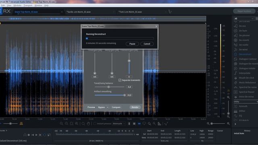Viewport: 258px width, 145px height.
Task: Open the Interpolate module
Action: point(245,73)
